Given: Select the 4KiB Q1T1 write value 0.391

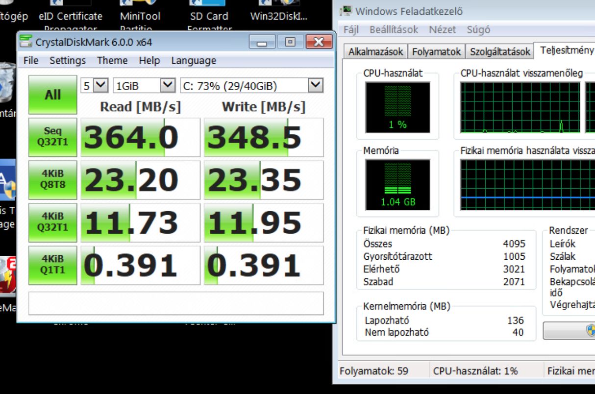Looking at the screenshot, I should pos(264,265).
